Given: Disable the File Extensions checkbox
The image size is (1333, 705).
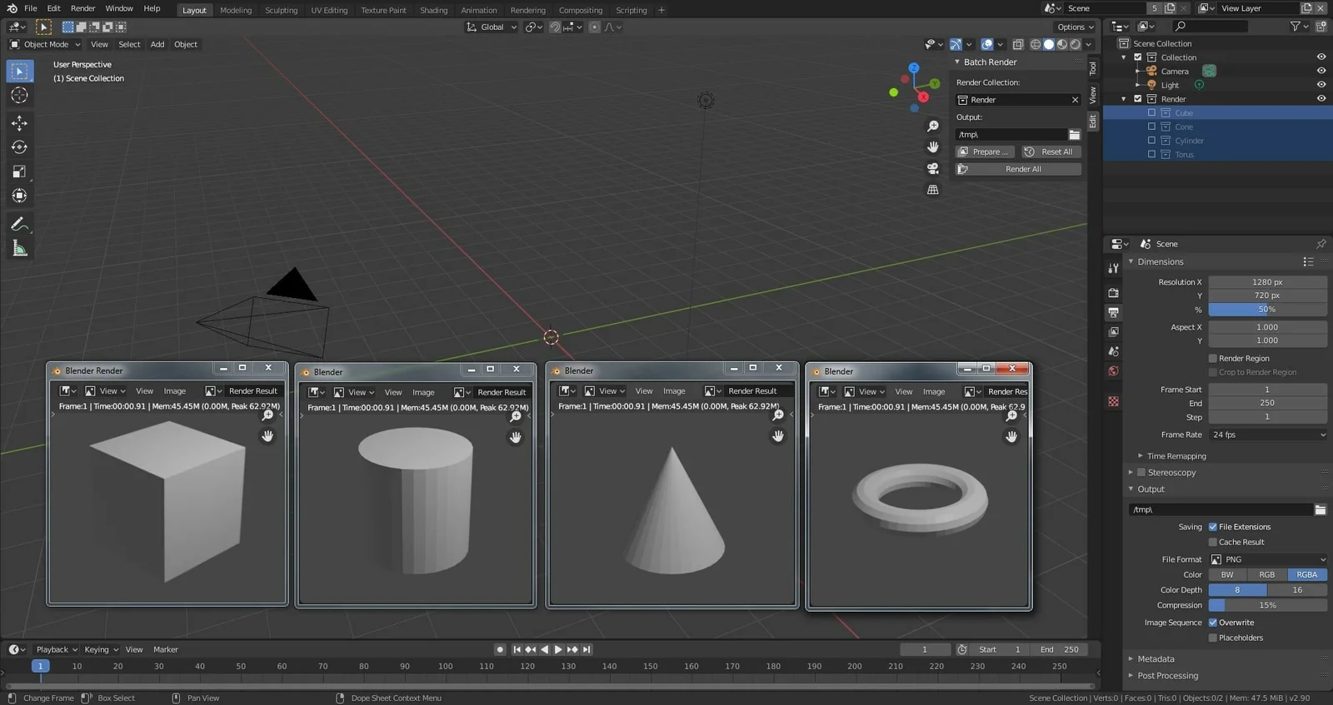Looking at the screenshot, I should click(x=1213, y=527).
